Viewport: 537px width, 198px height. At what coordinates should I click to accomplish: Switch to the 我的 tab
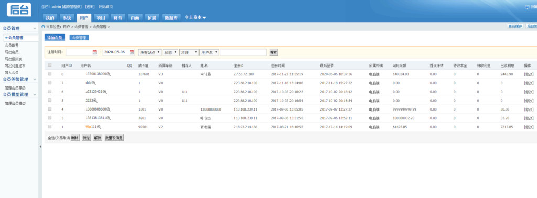point(50,18)
